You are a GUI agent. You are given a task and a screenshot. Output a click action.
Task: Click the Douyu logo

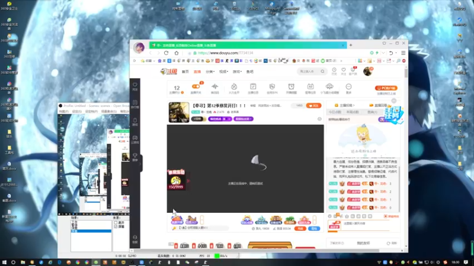[169, 72]
